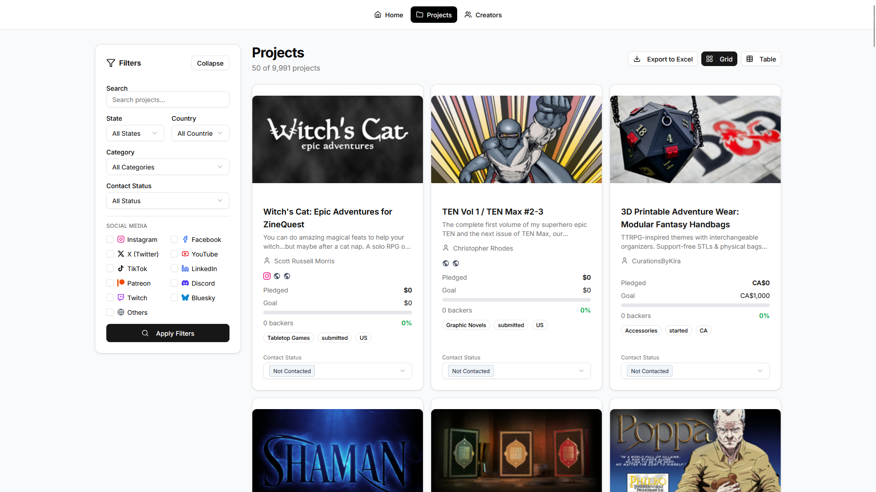The image size is (876, 492).
Task: Click the creator person icon beside Christopher Rhodes
Action: click(445, 248)
